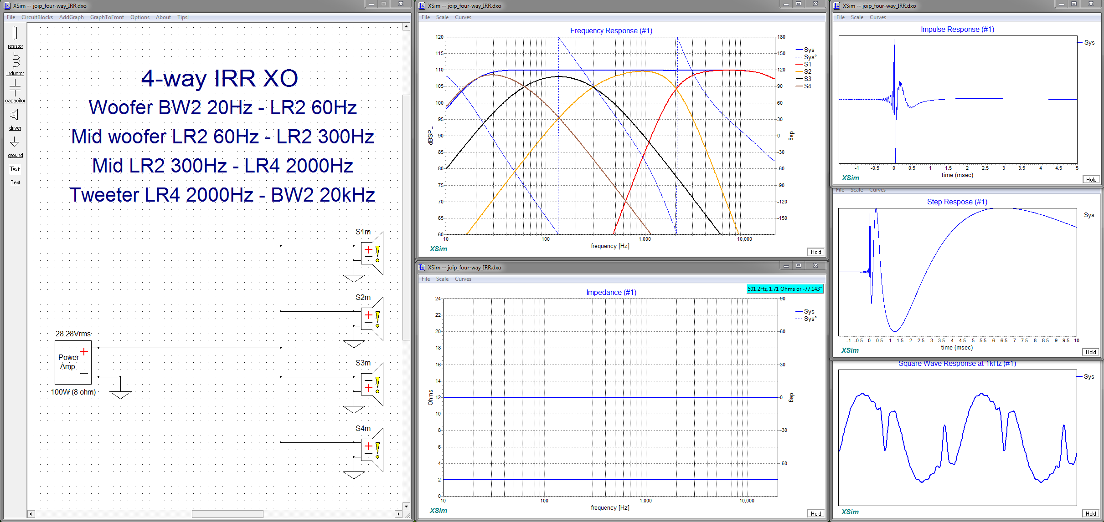The height and width of the screenshot is (522, 1104).
Task: Click the 'Woofer BW2 20Hz - LR2 60Hz' text
Action: [222, 107]
